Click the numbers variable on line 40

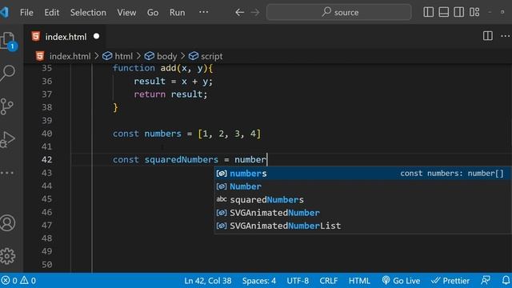coord(162,134)
